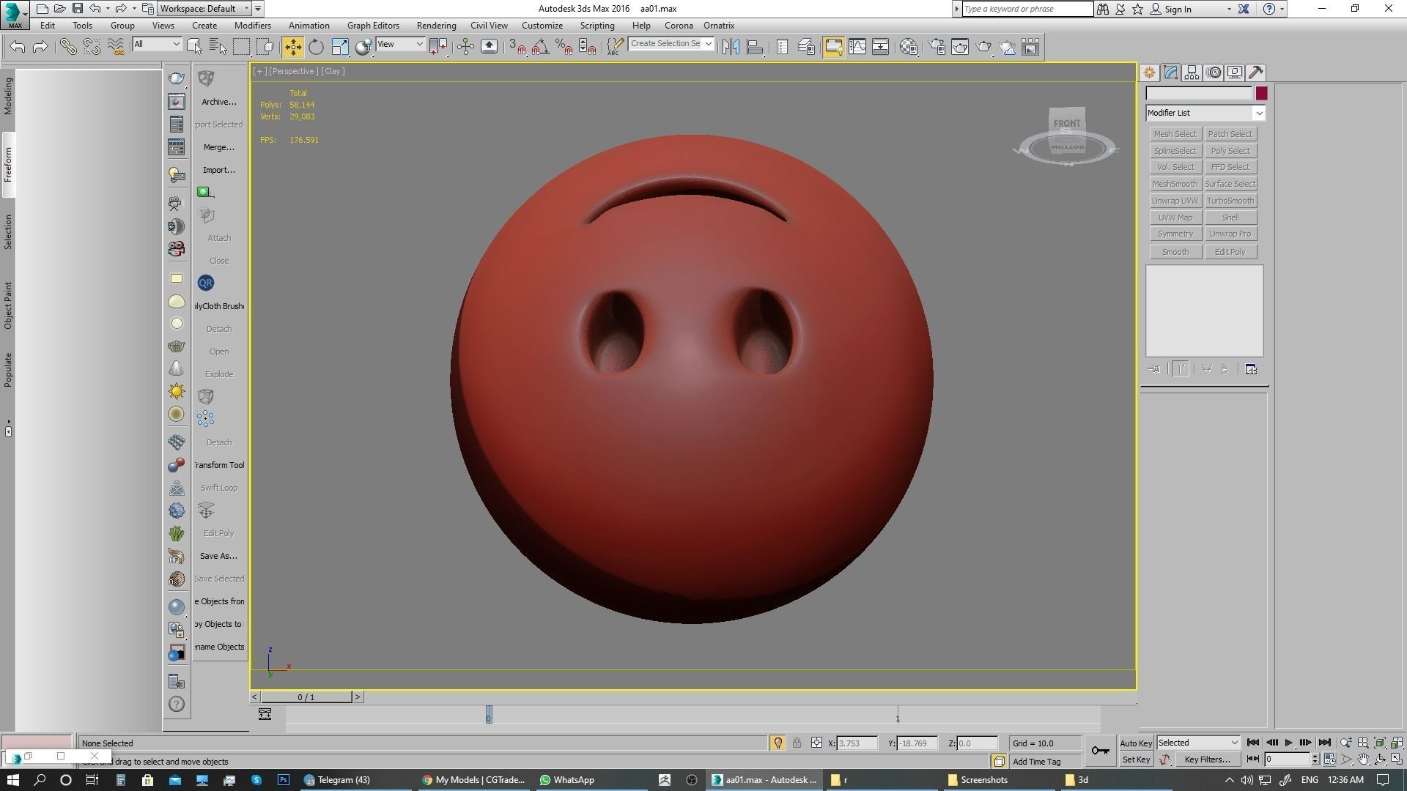Open the Modify panel tab
Viewport: 1407px width, 791px height.
pyautogui.click(x=1170, y=73)
